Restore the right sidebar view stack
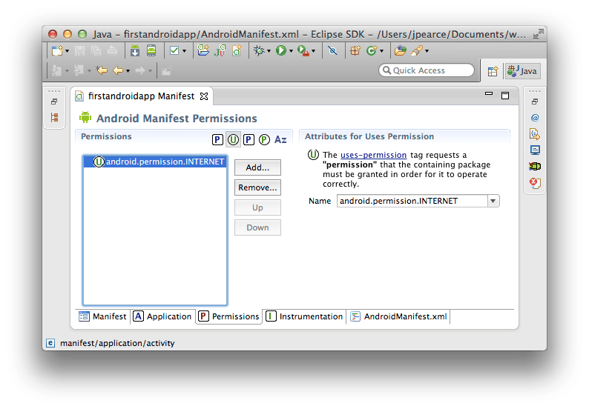 pos(535,102)
